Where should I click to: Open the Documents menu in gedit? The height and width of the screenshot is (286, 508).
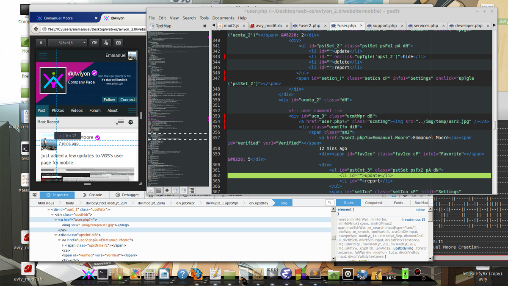click(x=223, y=18)
